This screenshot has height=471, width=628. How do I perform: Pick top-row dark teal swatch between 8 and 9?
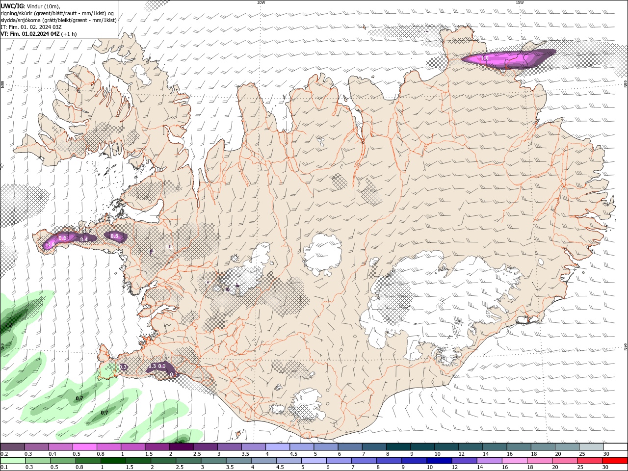(x=398, y=447)
